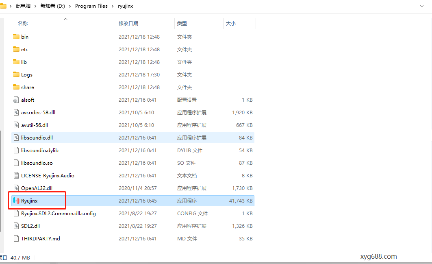The height and width of the screenshot is (264, 432).
Task: Open the bin folder
Action: (25, 37)
